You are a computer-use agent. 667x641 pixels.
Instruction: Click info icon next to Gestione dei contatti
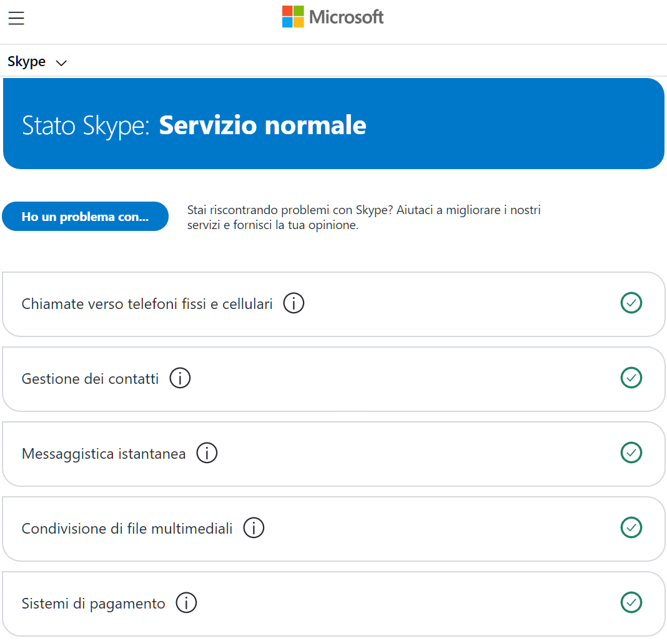point(180,378)
